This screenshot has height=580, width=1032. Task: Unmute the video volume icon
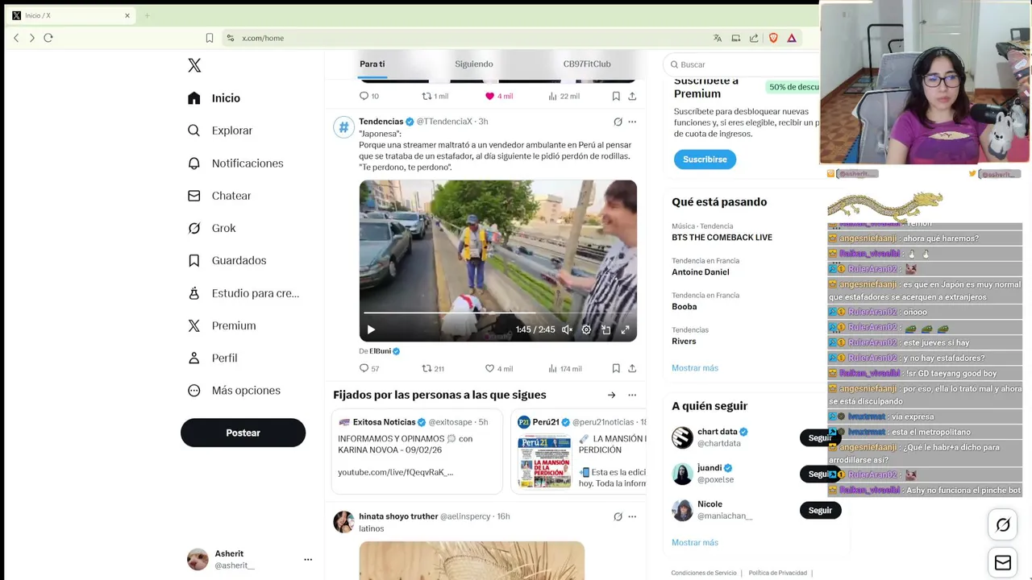point(567,329)
